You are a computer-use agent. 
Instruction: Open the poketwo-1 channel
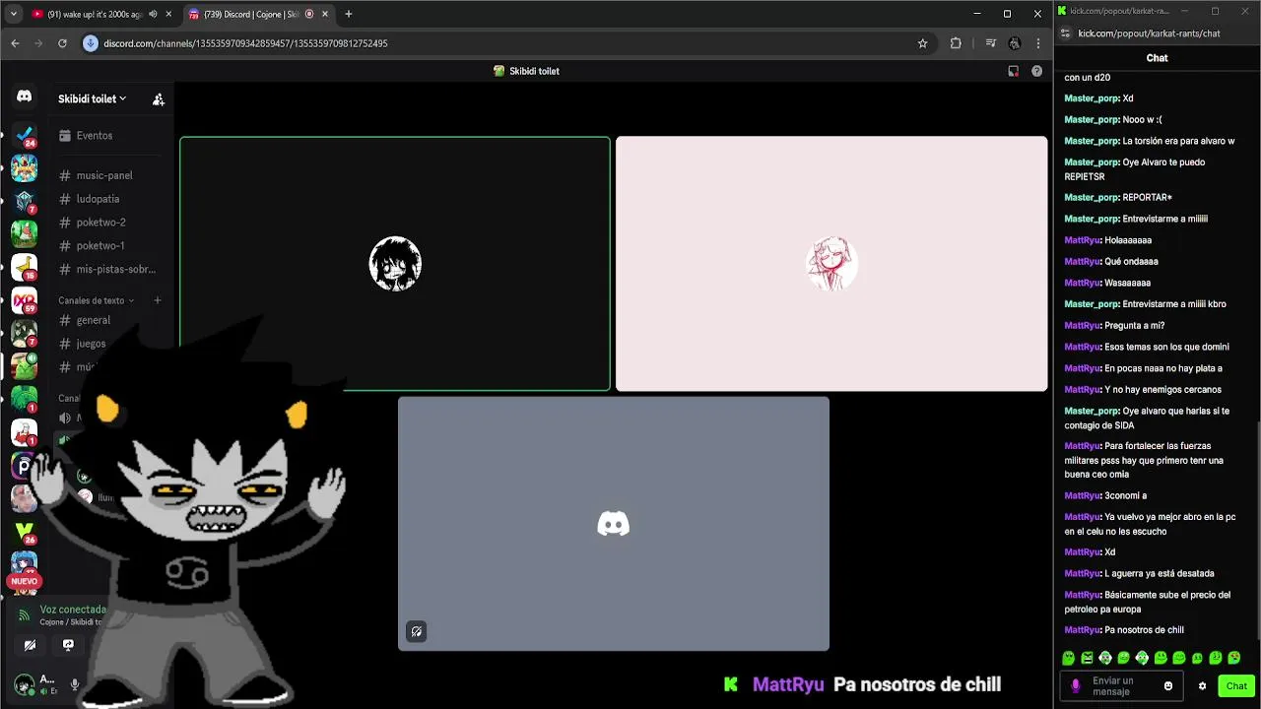coord(92,246)
